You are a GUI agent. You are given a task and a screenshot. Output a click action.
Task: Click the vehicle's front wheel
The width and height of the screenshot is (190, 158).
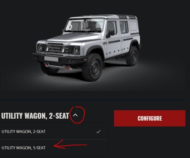click(x=92, y=68)
